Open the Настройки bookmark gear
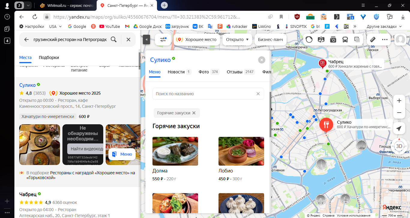 (32, 26)
